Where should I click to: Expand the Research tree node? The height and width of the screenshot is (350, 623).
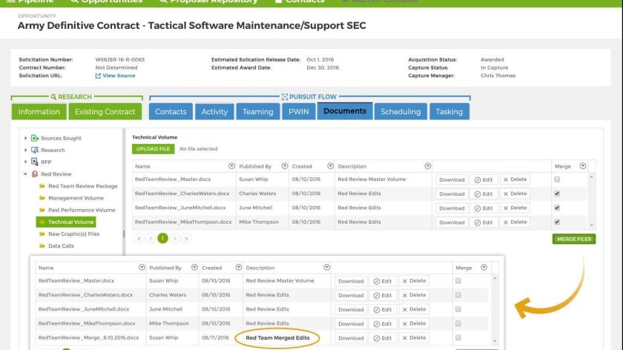click(25, 151)
